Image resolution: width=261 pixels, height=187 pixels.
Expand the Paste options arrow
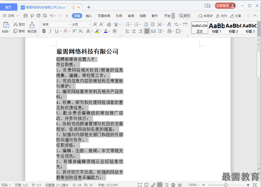coord(10,31)
